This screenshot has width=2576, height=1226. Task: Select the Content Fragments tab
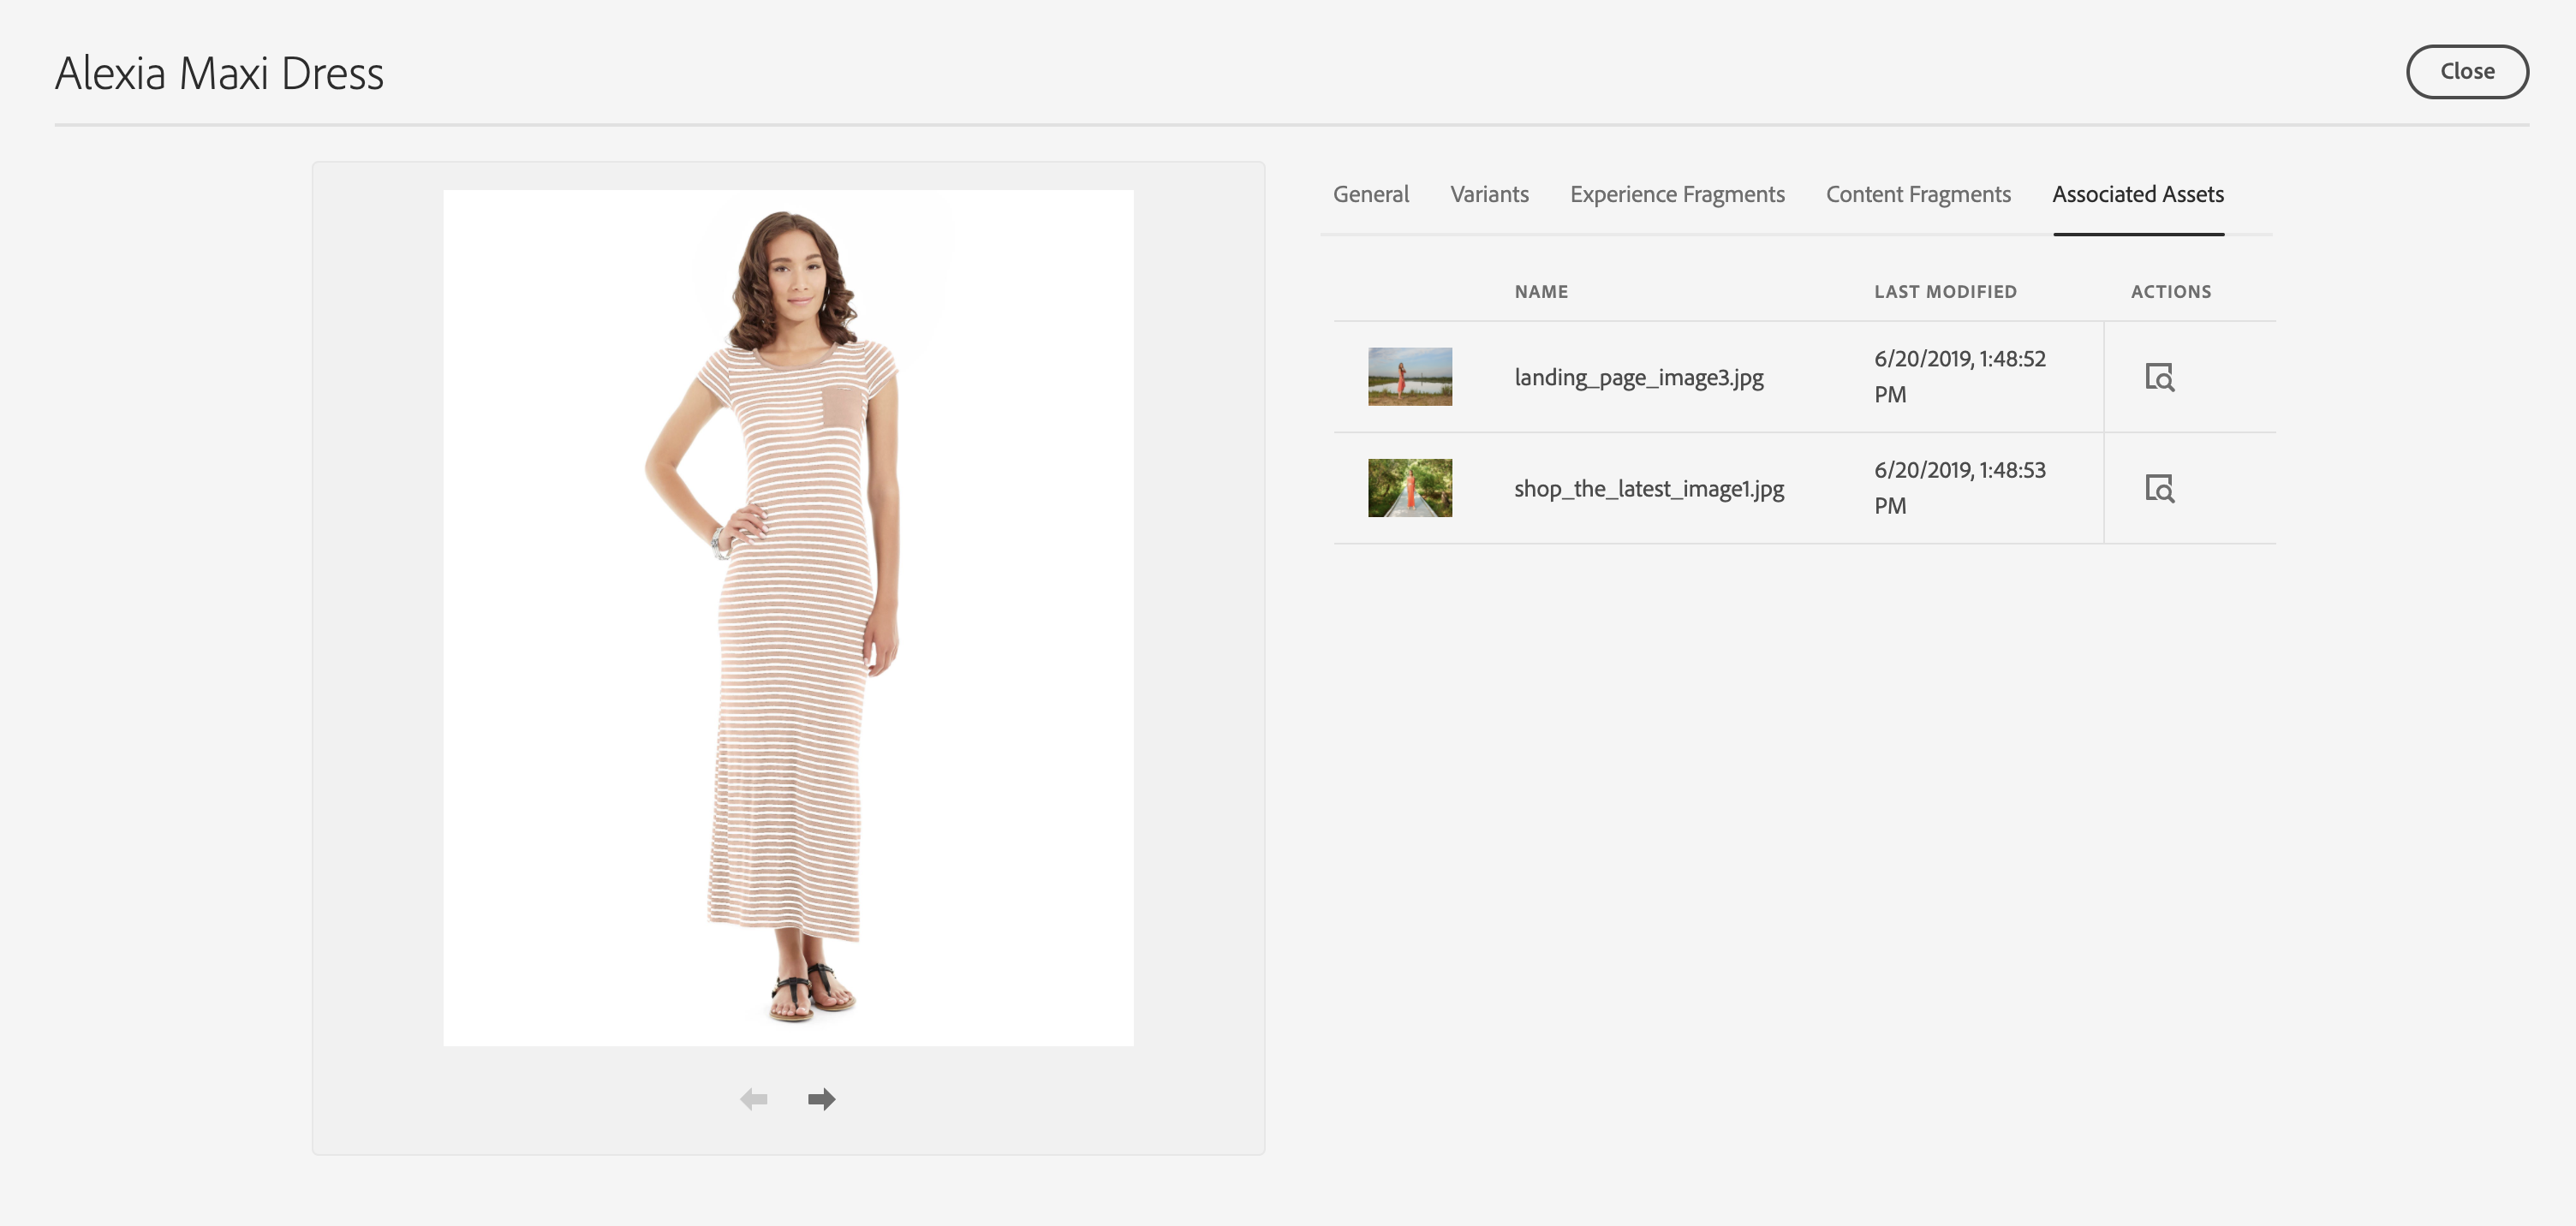coord(1918,194)
